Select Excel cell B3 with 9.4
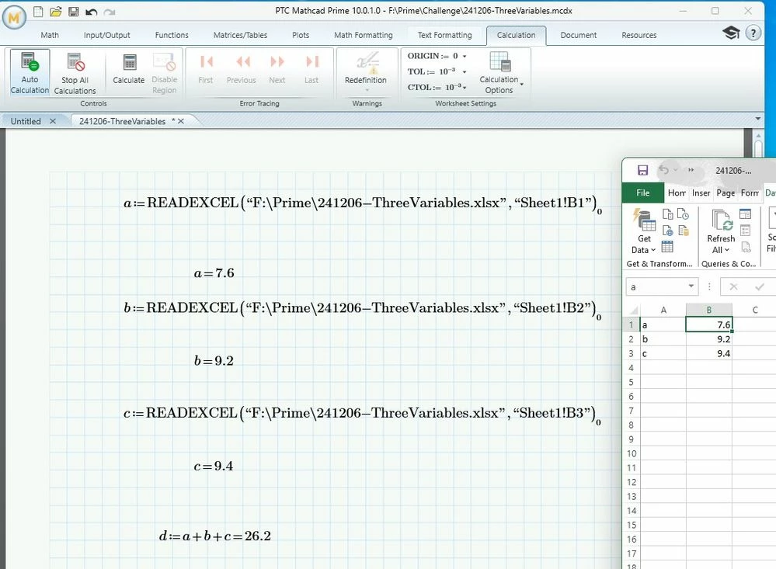 (x=708, y=353)
